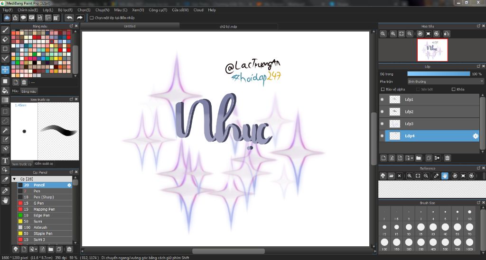
Task: Adjust the Độ trong opacity slider
Action: pyautogui.click(x=439, y=74)
